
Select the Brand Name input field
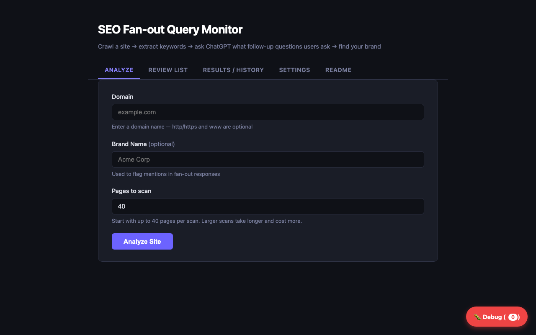pyautogui.click(x=268, y=160)
